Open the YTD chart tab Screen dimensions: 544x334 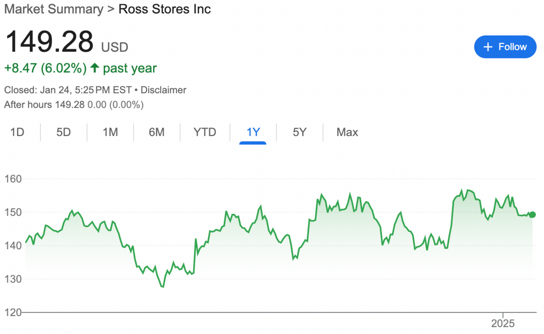pos(205,132)
